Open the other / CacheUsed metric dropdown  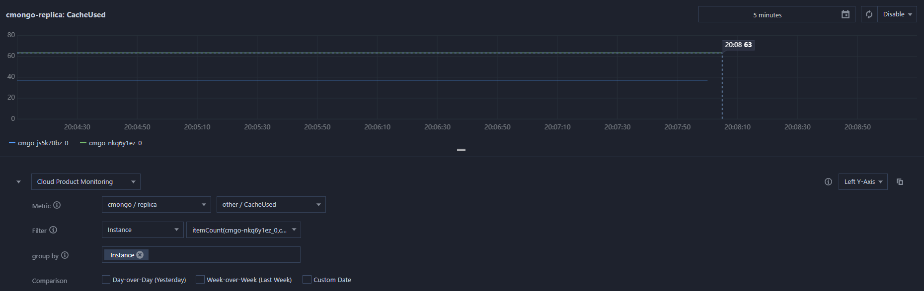tap(271, 205)
